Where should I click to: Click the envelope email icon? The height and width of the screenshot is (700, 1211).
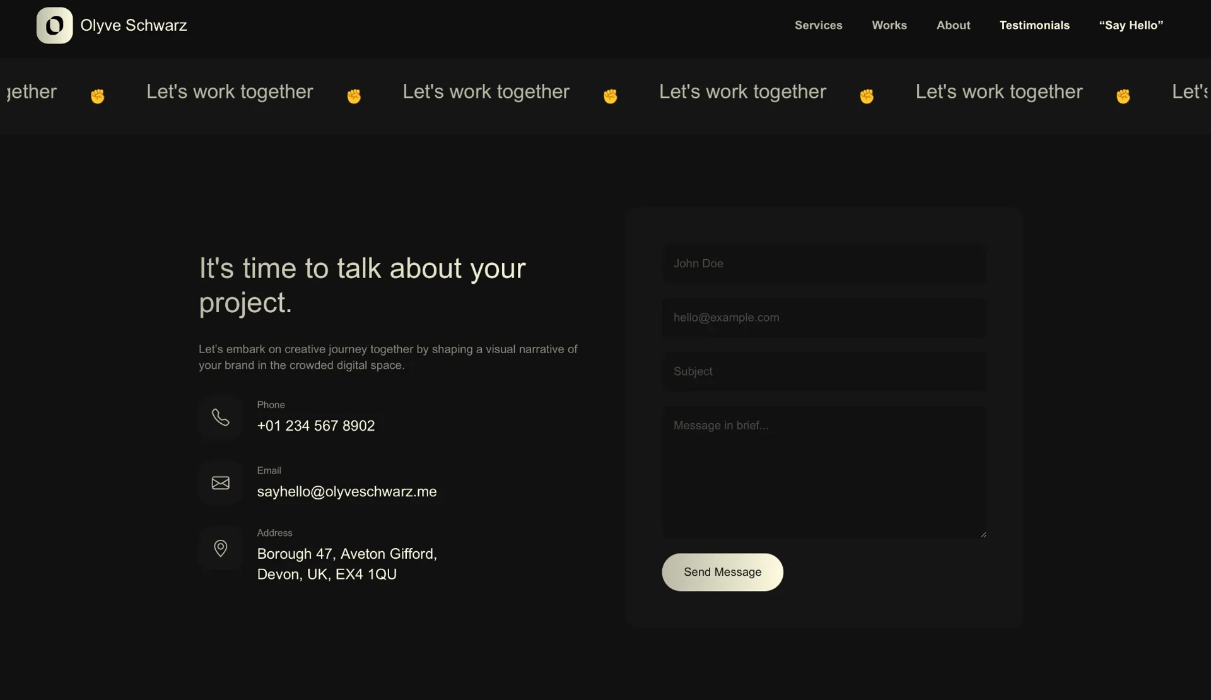point(220,483)
